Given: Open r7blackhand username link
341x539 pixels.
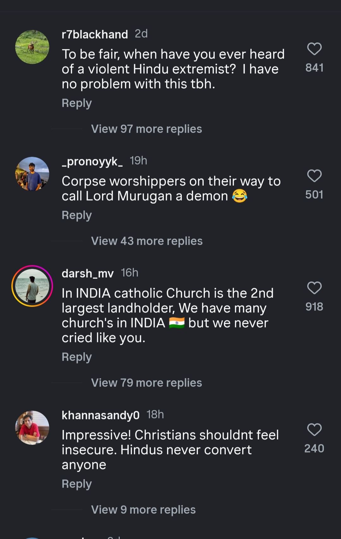Looking at the screenshot, I should pos(95,34).
